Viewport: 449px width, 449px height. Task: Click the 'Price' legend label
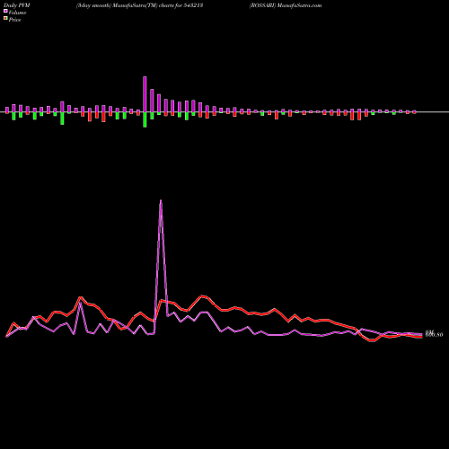coord(14,20)
